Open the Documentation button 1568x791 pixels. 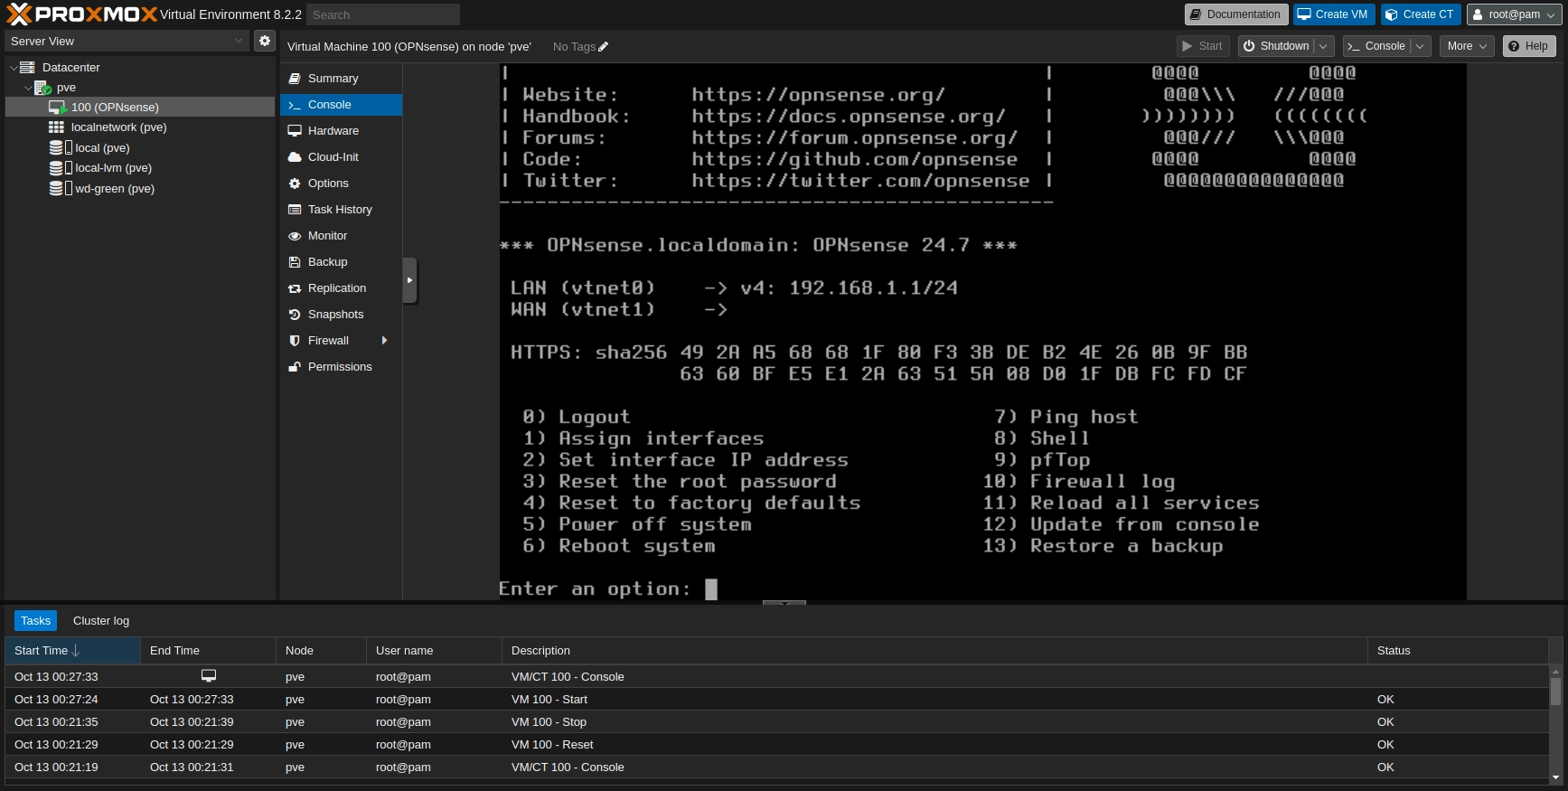click(1235, 14)
